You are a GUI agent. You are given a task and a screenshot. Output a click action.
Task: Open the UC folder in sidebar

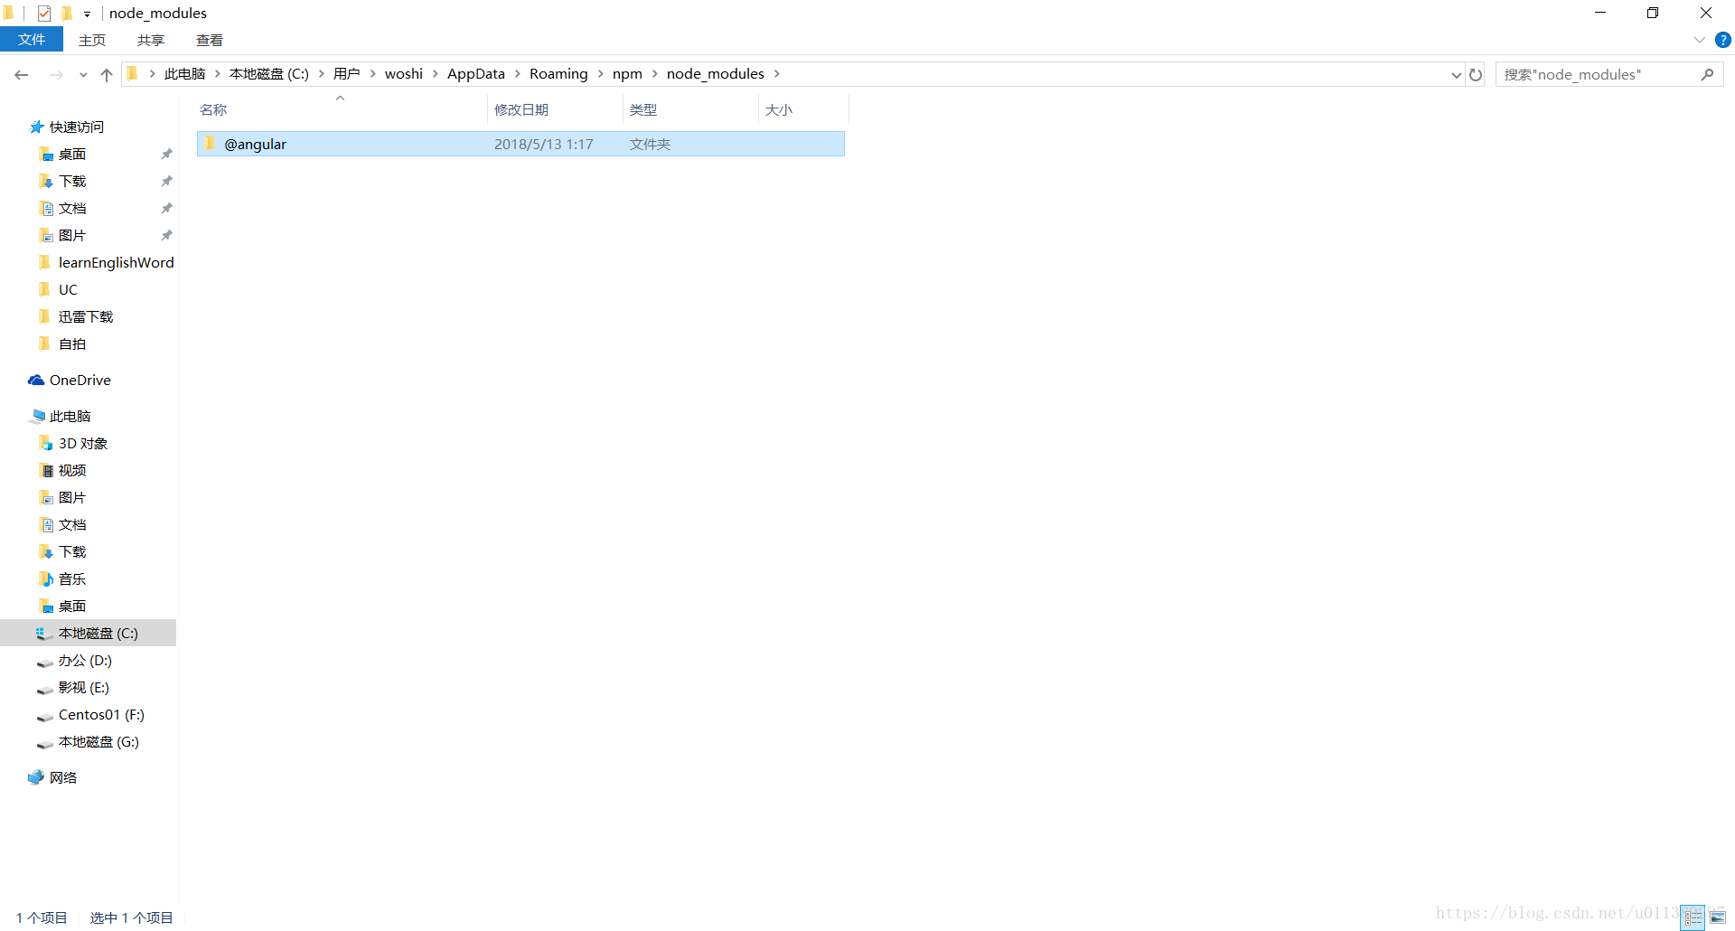pos(68,290)
